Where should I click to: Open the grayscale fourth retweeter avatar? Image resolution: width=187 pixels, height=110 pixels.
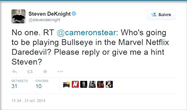point(92,84)
